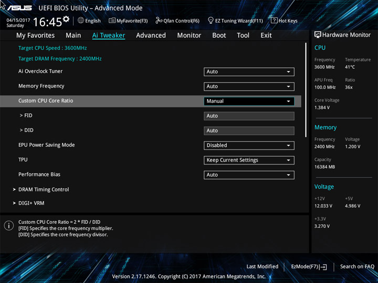The image size is (378, 283).
Task: Switch to Monitor tab
Action: 189,36
